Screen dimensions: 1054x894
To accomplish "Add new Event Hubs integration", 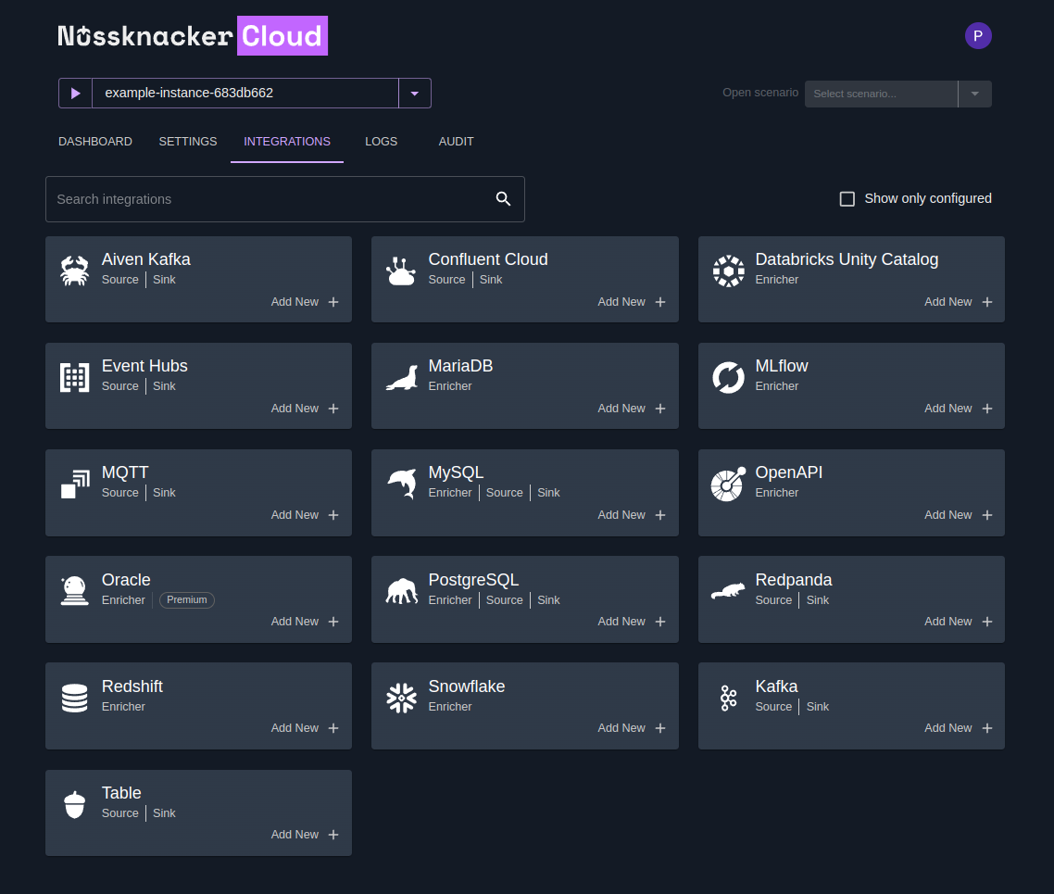I will click(x=305, y=408).
